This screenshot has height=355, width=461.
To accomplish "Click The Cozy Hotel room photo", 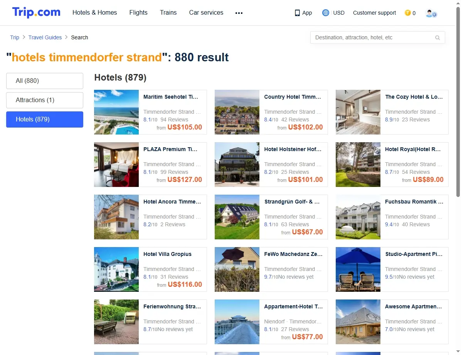I will pos(358,112).
